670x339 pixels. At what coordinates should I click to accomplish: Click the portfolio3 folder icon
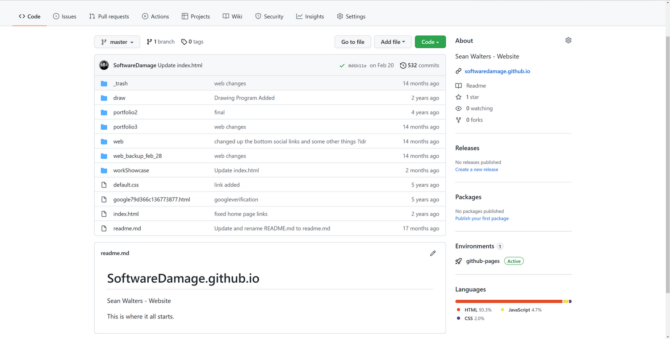tap(104, 127)
